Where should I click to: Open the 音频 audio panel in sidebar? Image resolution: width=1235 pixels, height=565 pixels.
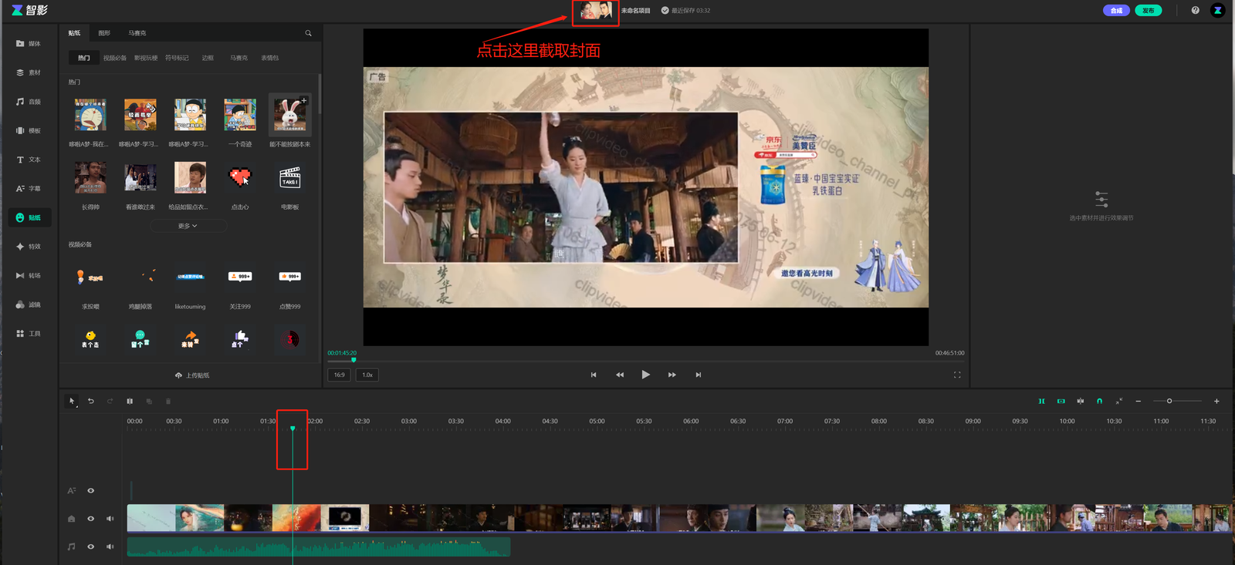click(29, 102)
